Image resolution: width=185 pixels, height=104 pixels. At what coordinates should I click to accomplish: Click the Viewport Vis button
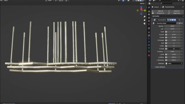click(160, 13)
